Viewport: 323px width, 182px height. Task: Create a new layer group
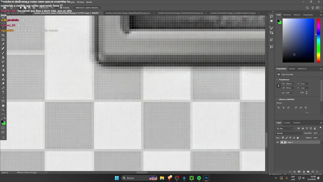point(308,172)
